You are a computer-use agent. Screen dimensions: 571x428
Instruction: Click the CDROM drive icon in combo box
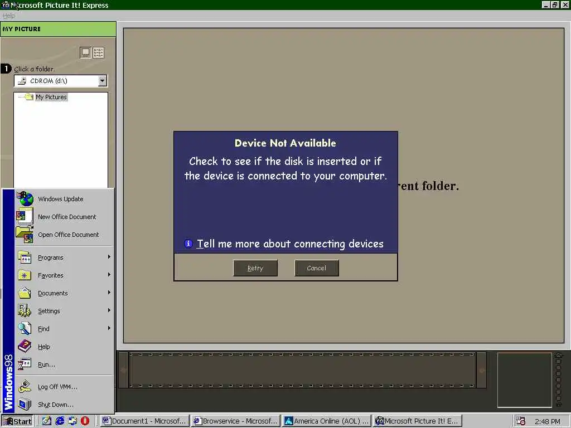point(22,81)
